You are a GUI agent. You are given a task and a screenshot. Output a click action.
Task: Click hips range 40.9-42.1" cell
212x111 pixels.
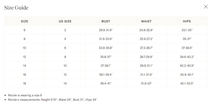pyautogui.click(x=187, y=75)
